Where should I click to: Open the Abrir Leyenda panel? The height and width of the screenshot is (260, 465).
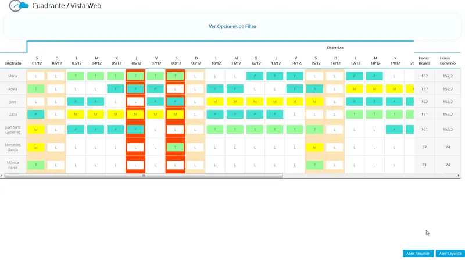coord(450,253)
